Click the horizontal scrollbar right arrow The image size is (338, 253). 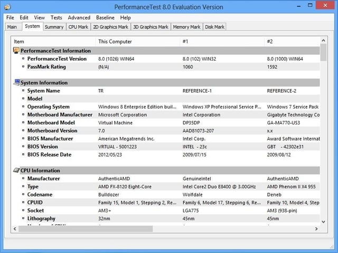(x=316, y=229)
